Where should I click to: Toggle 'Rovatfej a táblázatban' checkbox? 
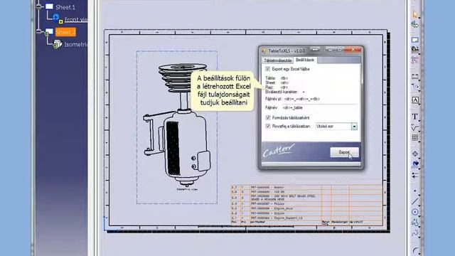[x=268, y=127]
